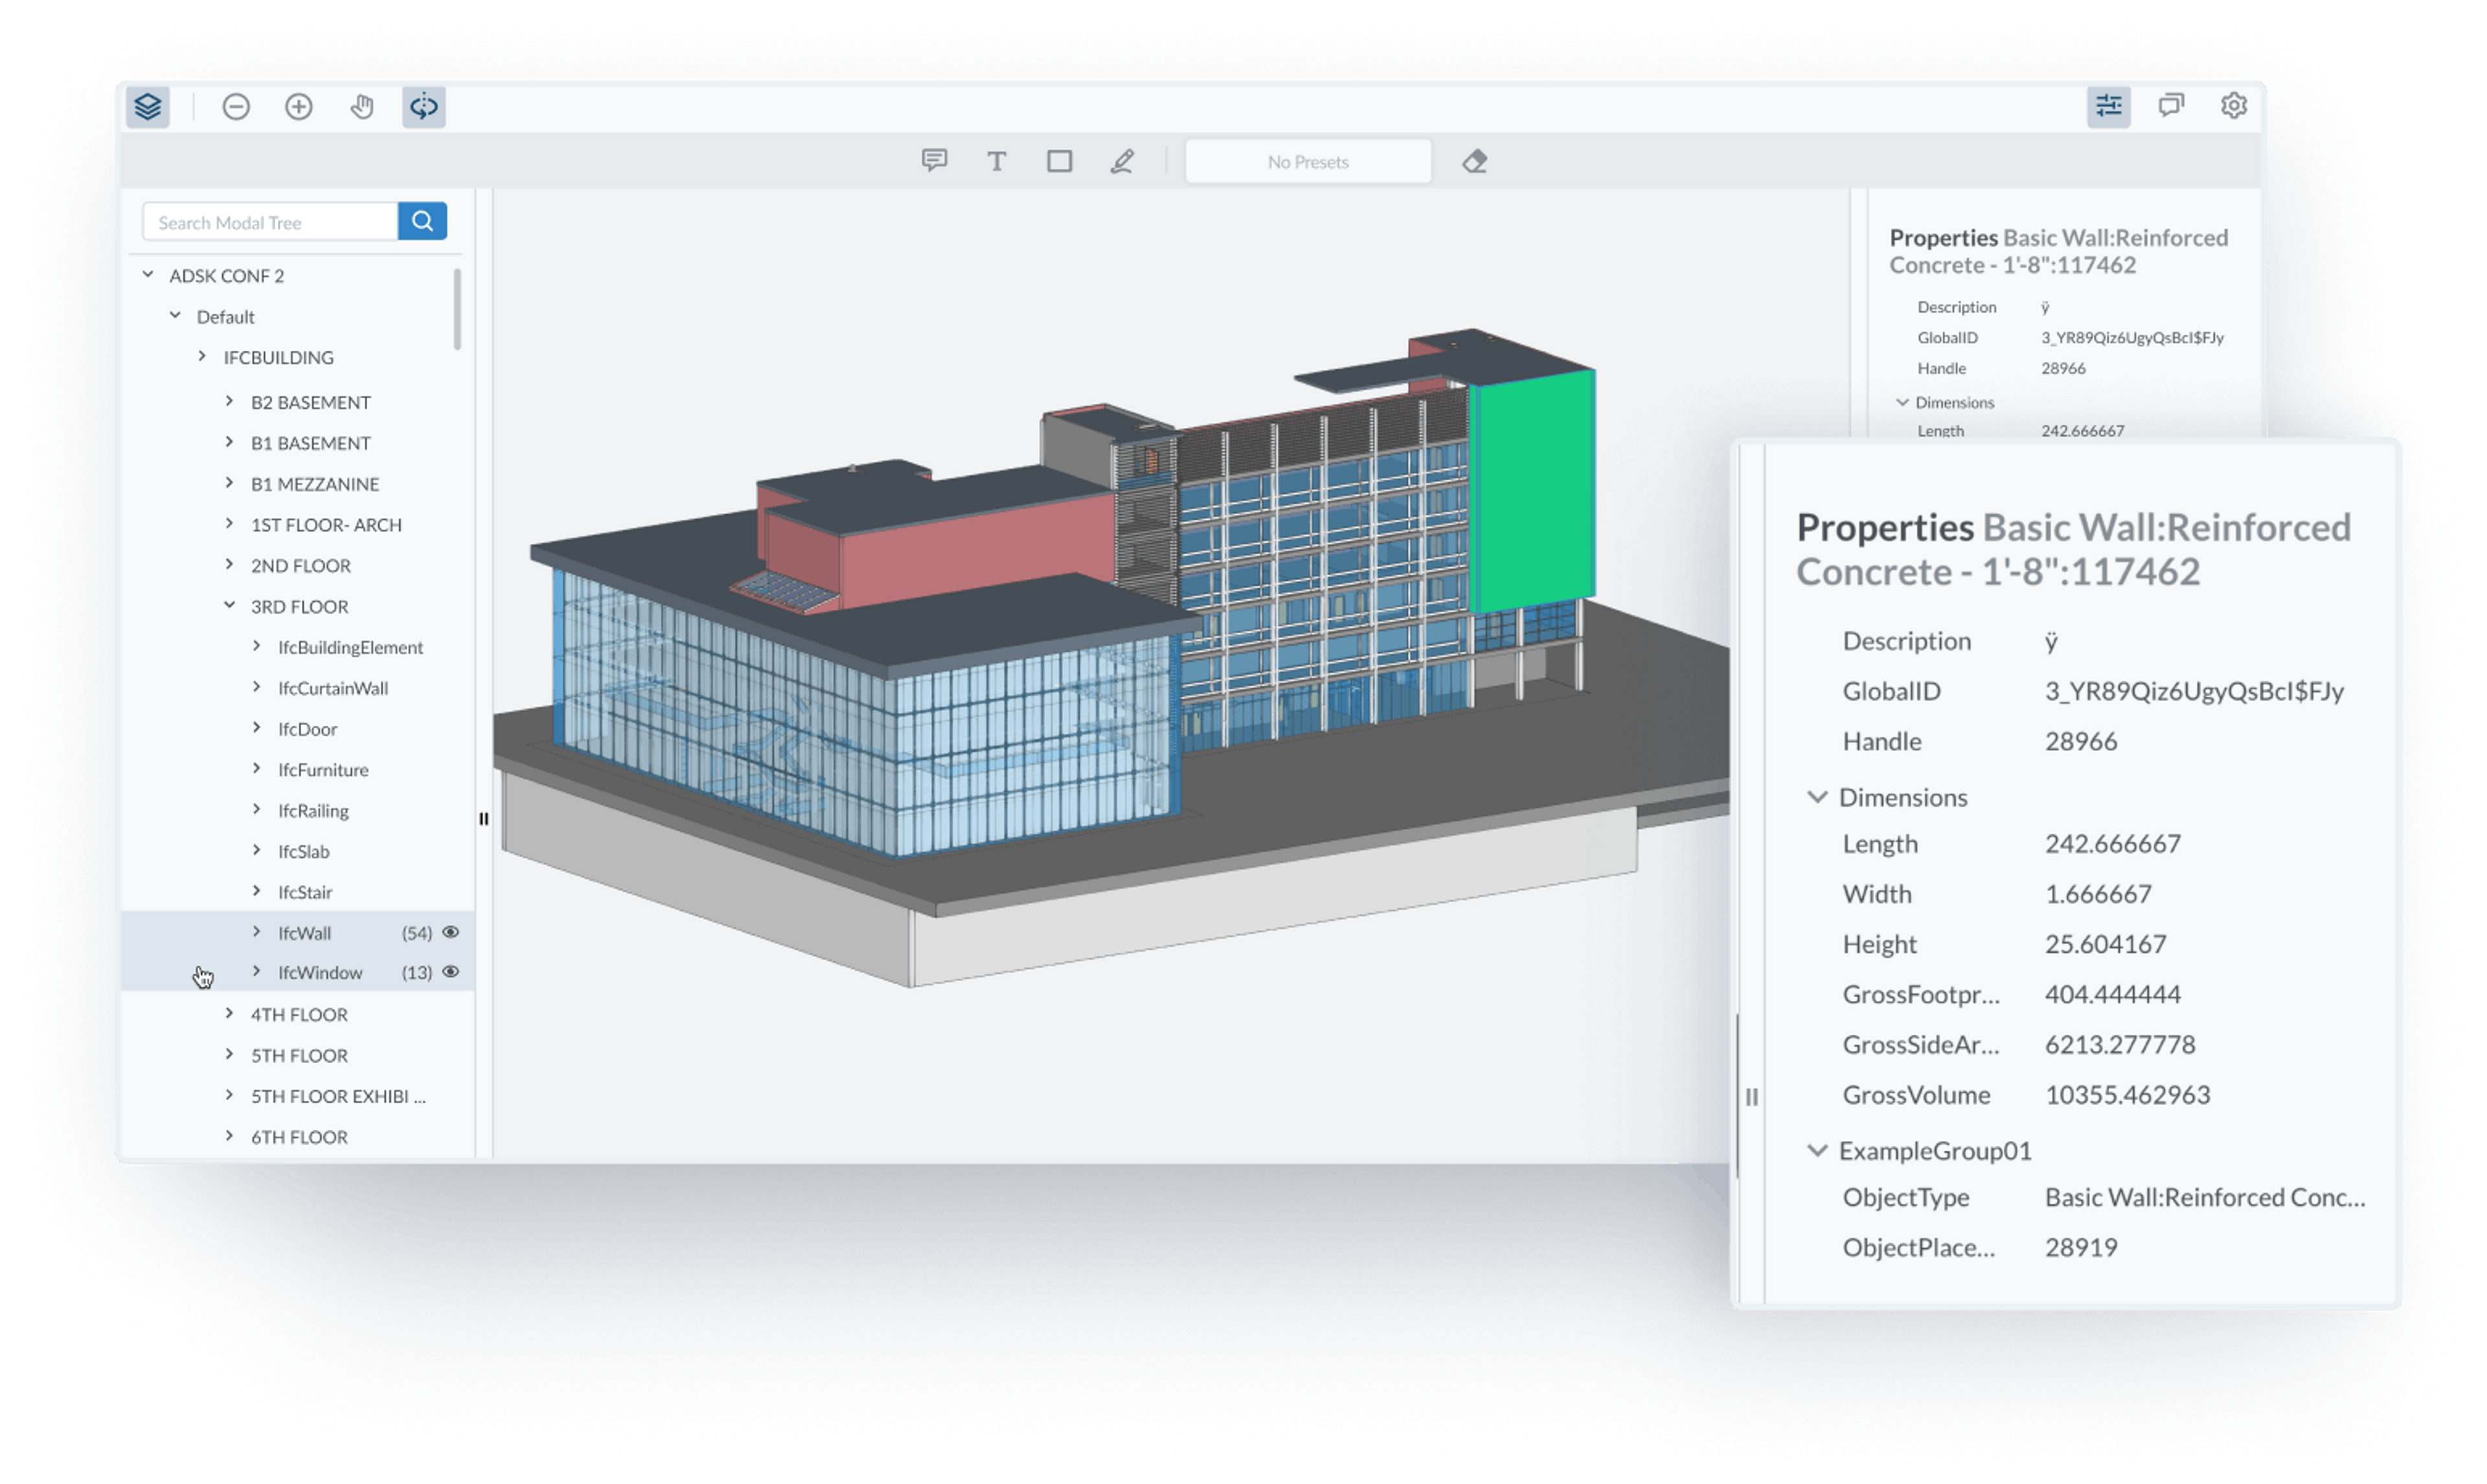Toggle visibility eye for IfcWindow
The height and width of the screenshot is (1484, 2487).
point(451,972)
